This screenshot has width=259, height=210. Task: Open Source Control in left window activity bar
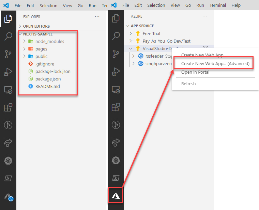point(8,54)
